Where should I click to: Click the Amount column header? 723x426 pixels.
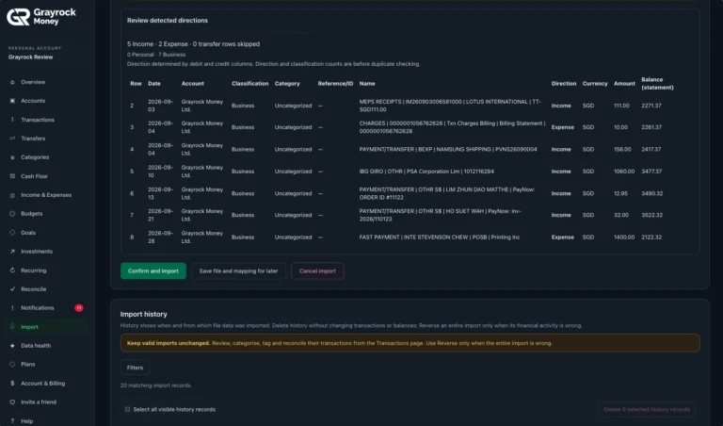[624, 84]
